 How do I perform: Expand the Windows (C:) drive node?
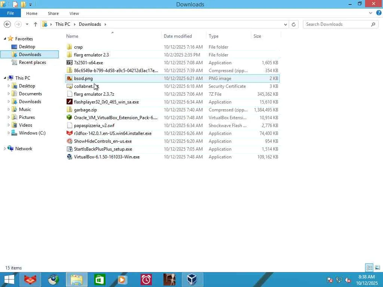click(9, 133)
